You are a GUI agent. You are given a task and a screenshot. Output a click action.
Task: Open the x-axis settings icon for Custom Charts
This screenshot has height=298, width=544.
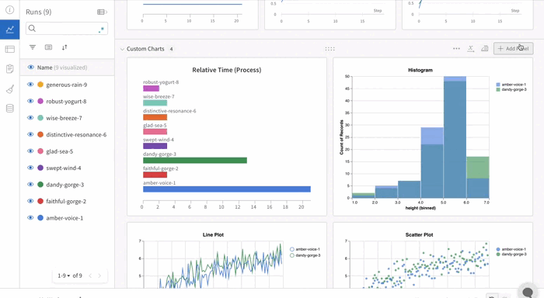(470, 49)
